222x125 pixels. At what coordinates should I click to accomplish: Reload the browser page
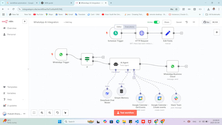tap(13, 9)
